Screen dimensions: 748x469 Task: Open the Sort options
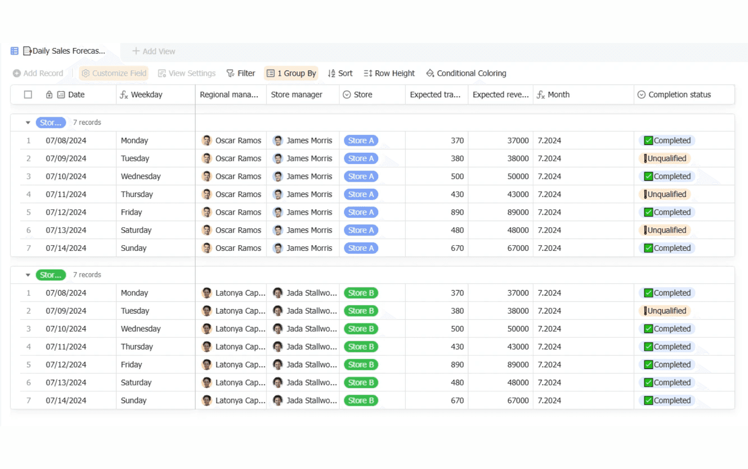point(340,73)
